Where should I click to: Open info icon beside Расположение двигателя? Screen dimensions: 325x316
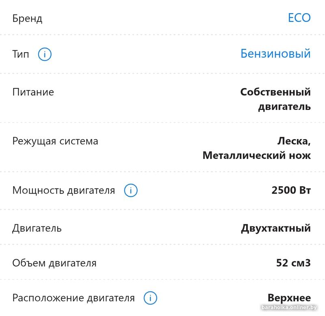(150, 298)
